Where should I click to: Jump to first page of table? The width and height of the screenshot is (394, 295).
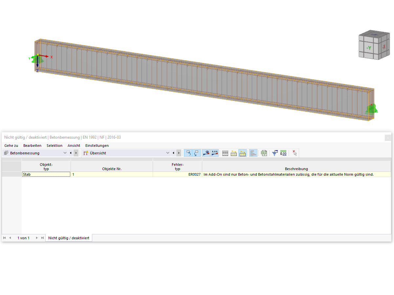[x=5, y=238]
